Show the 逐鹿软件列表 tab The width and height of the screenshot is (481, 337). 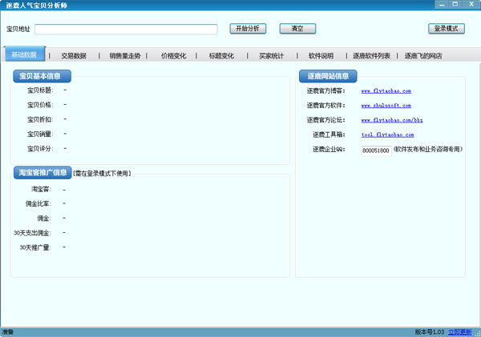pyautogui.click(x=372, y=56)
